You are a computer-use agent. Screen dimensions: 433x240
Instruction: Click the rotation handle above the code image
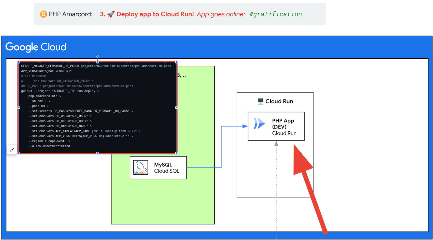(x=97, y=56)
